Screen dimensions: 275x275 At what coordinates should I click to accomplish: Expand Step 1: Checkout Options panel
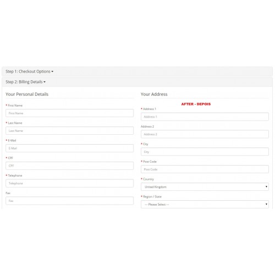coord(29,71)
